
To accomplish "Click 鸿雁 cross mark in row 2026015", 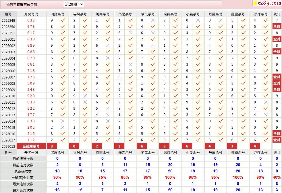I will (x=63, y=127).
